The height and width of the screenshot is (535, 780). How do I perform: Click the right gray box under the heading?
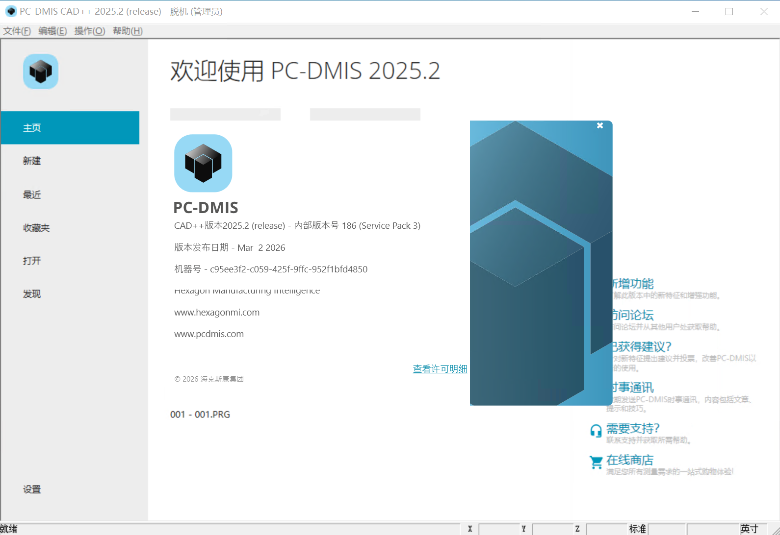coord(365,114)
